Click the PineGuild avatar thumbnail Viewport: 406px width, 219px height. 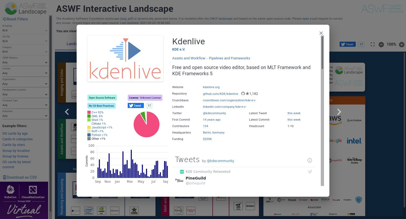click(x=179, y=180)
